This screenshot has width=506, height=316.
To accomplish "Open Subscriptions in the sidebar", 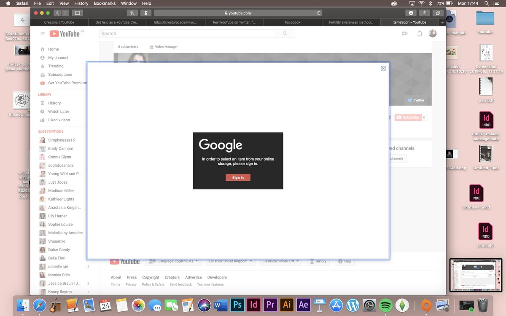I will pos(60,75).
